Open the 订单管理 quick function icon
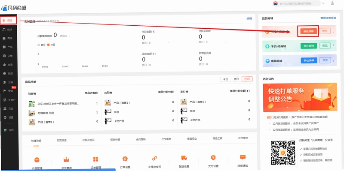 pyautogui.click(x=95, y=159)
